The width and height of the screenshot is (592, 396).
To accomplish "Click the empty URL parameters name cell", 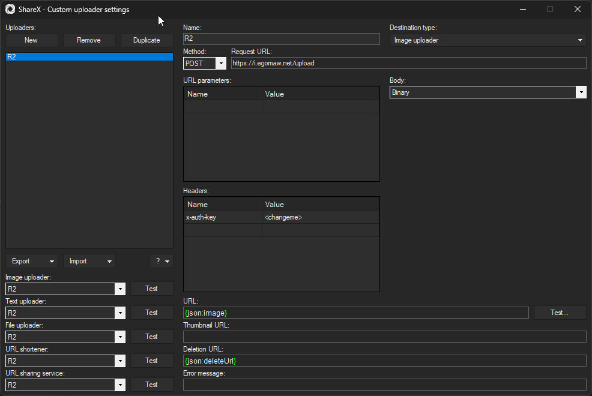I will (x=223, y=107).
